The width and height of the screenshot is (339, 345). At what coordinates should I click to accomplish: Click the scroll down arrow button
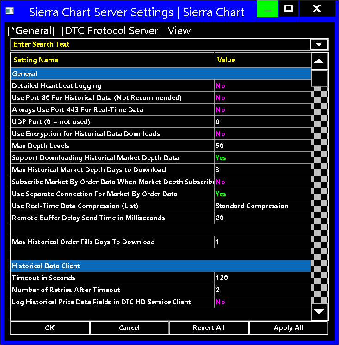[319, 312]
